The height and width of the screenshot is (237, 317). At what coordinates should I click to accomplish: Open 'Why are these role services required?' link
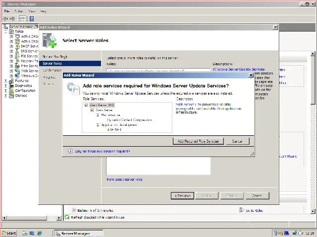click(x=103, y=151)
